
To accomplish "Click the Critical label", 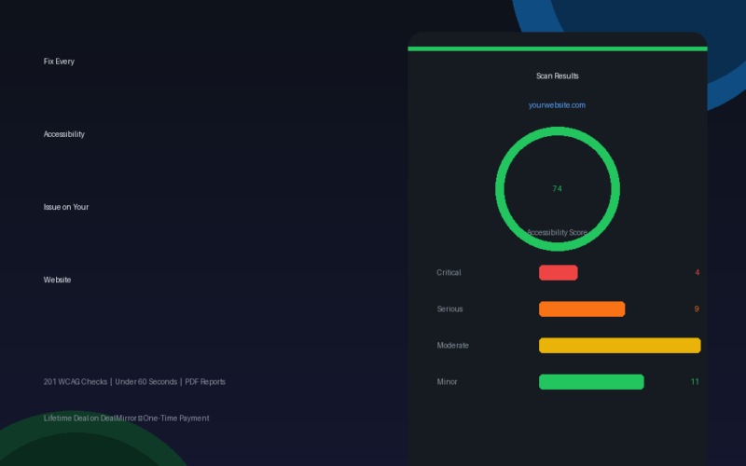I will [x=449, y=272].
